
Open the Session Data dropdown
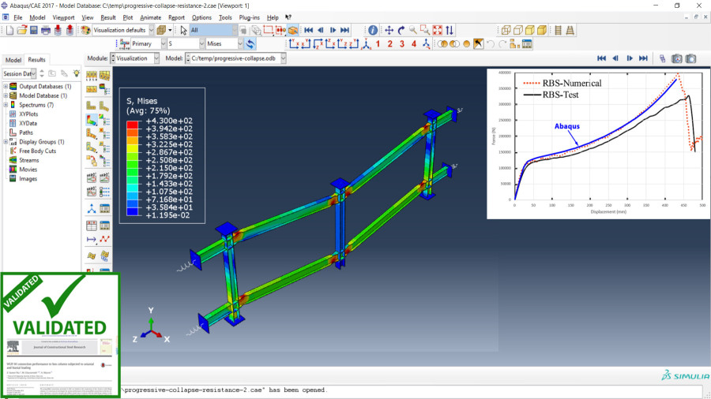pyautogui.click(x=19, y=73)
